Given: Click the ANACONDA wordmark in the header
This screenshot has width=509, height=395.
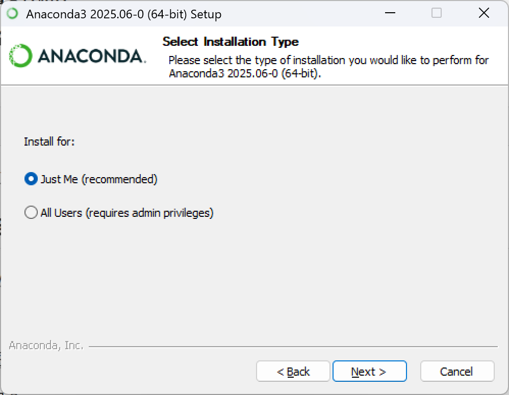Looking at the screenshot, I should (x=92, y=56).
